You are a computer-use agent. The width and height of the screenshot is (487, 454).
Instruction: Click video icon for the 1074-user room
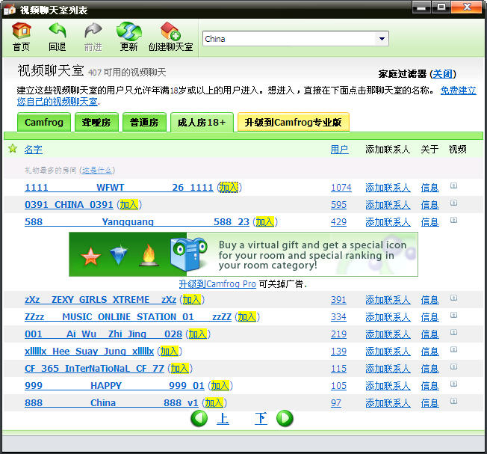453,185
